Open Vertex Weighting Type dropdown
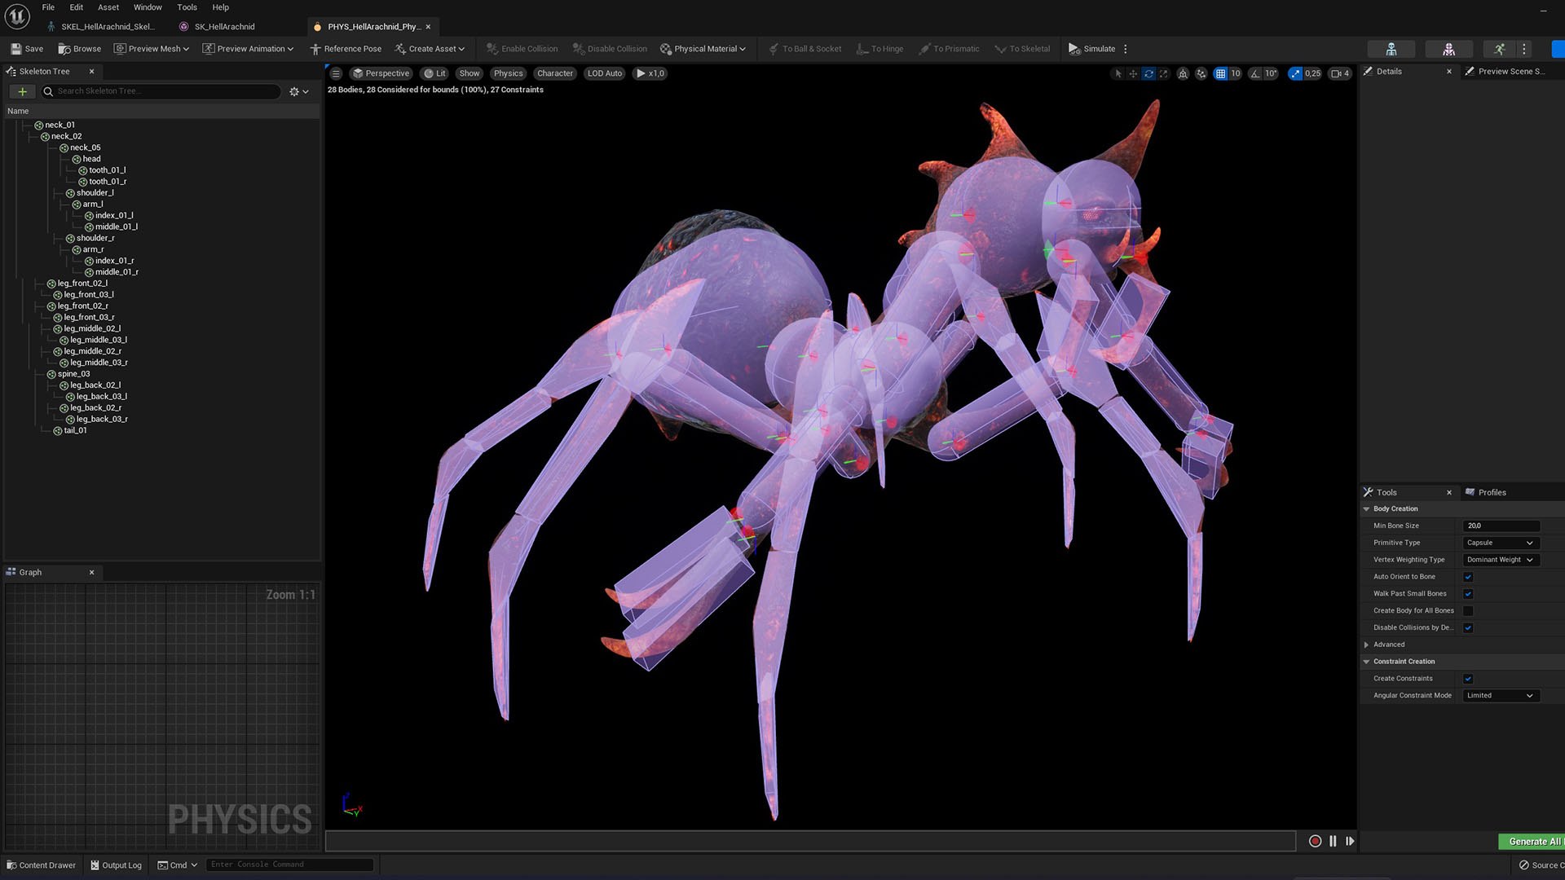 click(x=1501, y=560)
